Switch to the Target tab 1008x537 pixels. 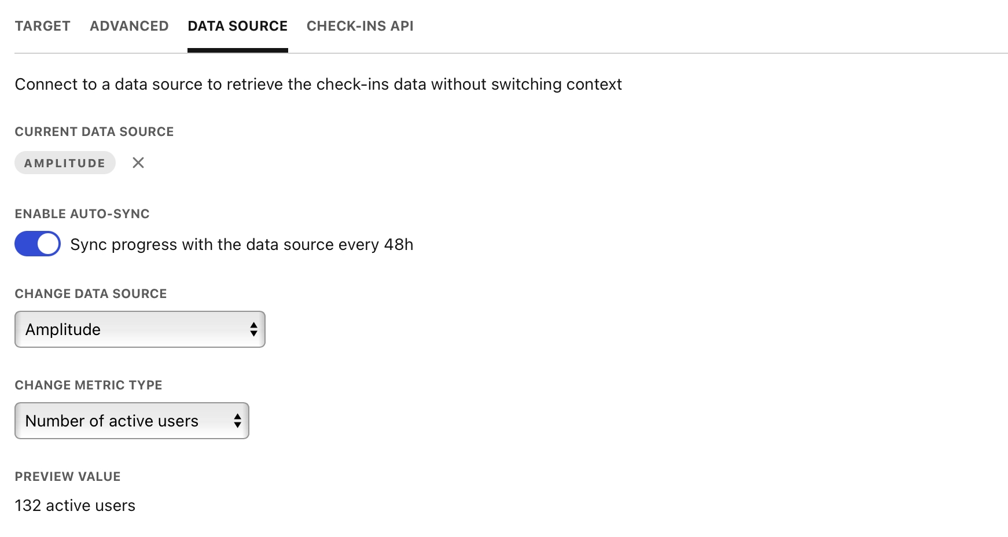(x=43, y=26)
